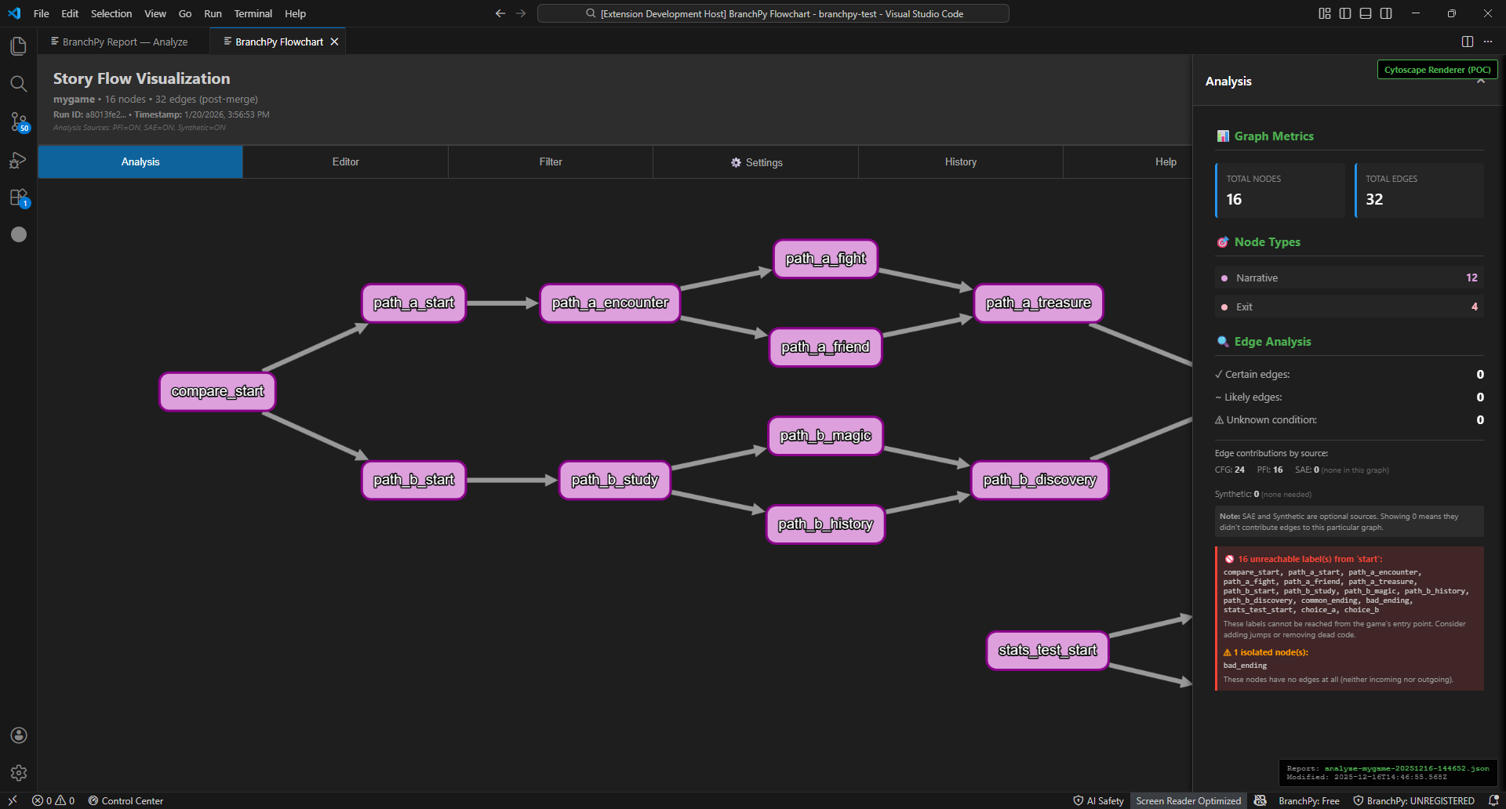Click the Graph Metrics chart icon
Screen dimensions: 1506x809
coord(1224,136)
